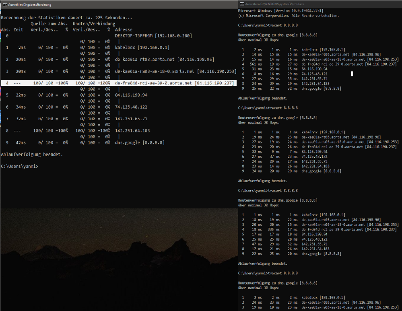Select '84.116.190.94' in the left pathping window
This screenshot has width=402, height=311.
coord(131,95)
